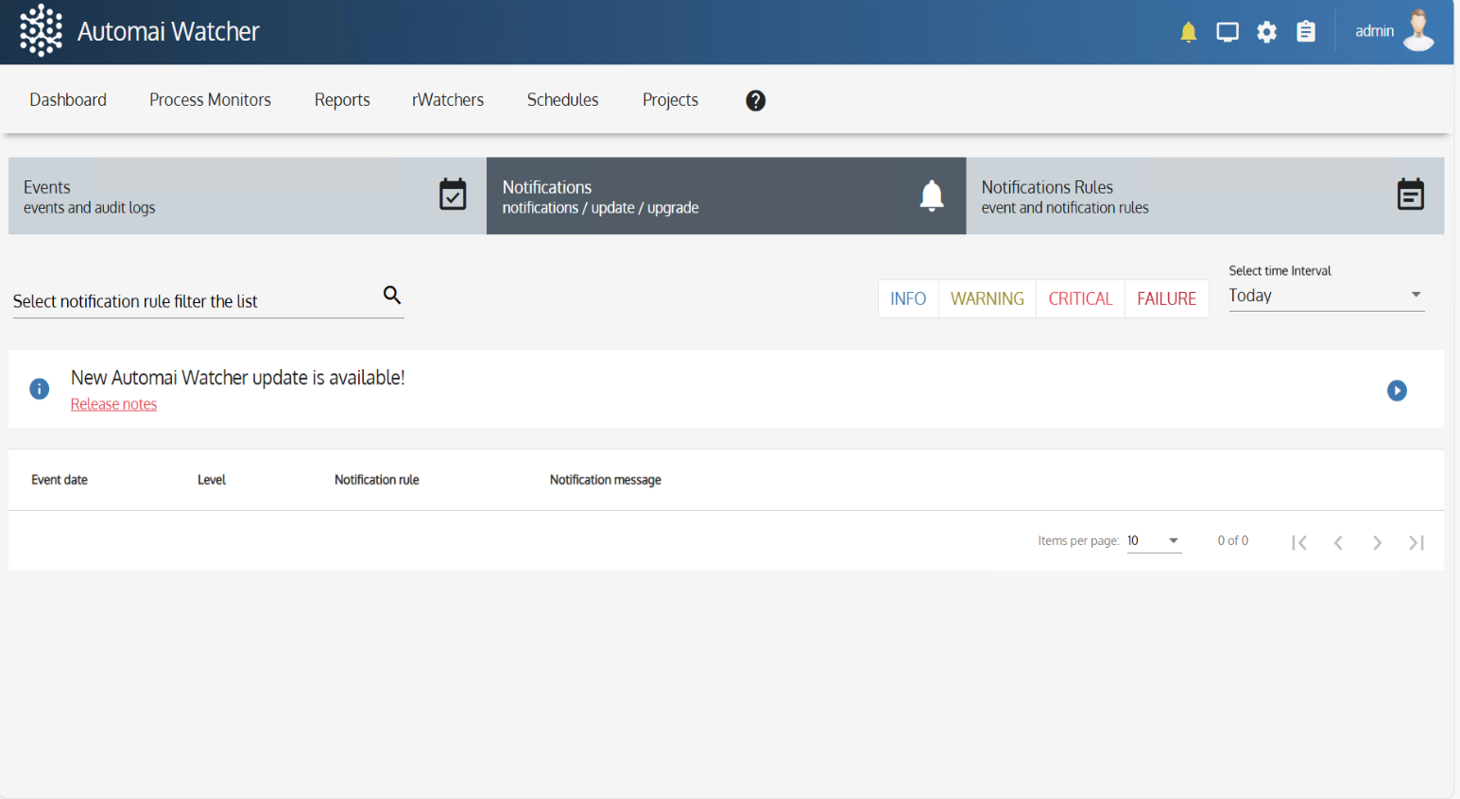Open the Select time Interval dropdown
The width and height of the screenshot is (1460, 799).
click(1326, 296)
